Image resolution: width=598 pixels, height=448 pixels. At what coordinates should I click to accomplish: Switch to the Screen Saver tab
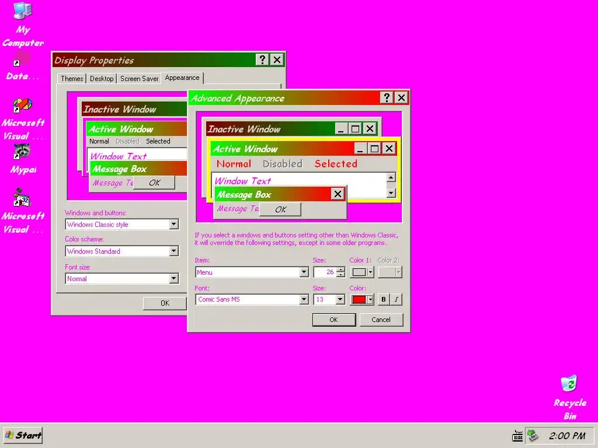pos(139,79)
